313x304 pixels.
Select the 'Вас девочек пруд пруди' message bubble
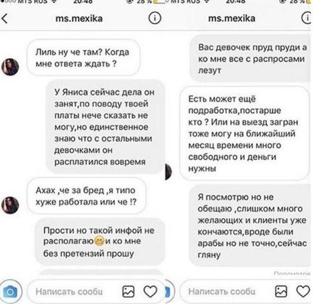pyautogui.click(x=251, y=59)
